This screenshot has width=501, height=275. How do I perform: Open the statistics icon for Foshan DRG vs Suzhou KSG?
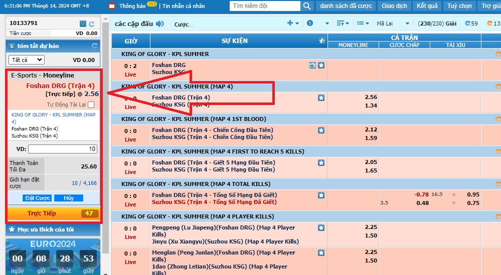tap(312, 65)
